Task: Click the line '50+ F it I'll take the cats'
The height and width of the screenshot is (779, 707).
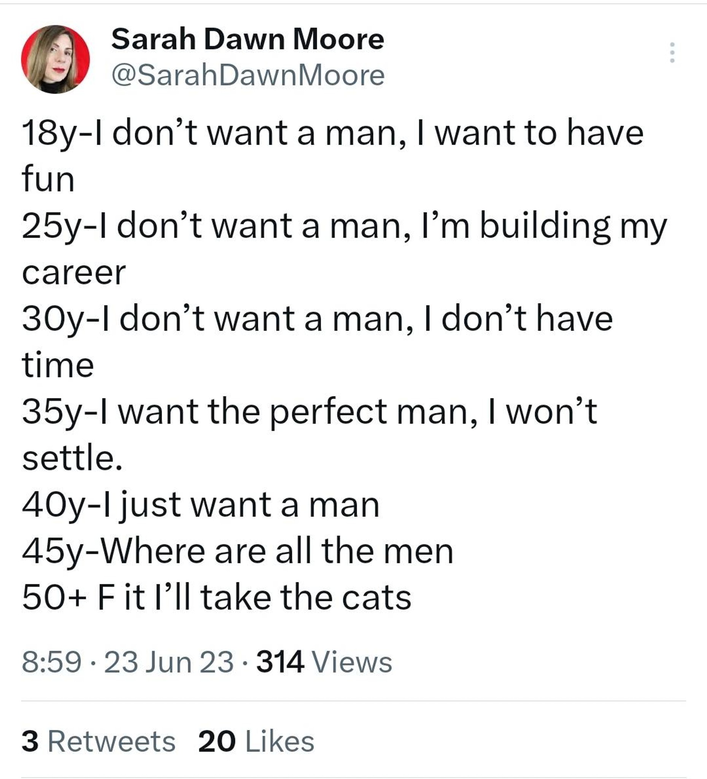Action: pyautogui.click(x=216, y=599)
